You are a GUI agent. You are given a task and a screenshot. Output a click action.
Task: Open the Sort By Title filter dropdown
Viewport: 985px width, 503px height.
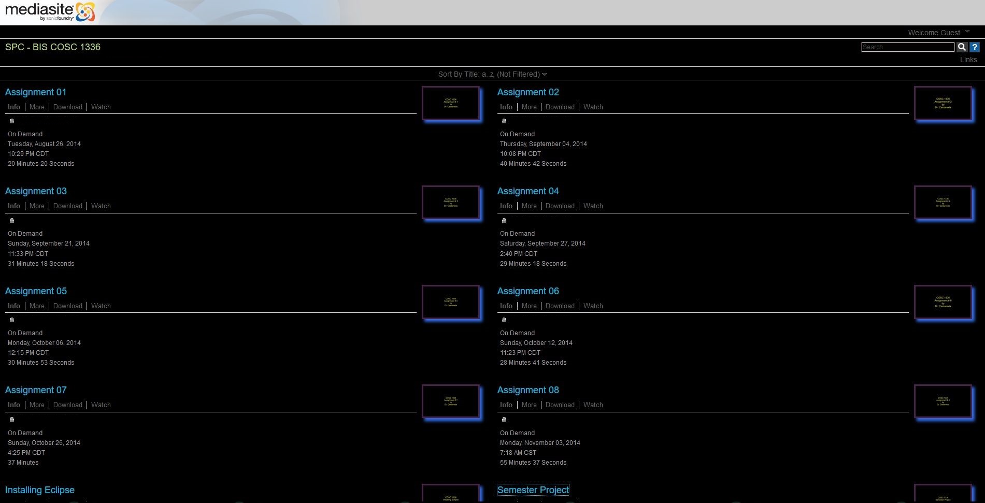click(492, 74)
